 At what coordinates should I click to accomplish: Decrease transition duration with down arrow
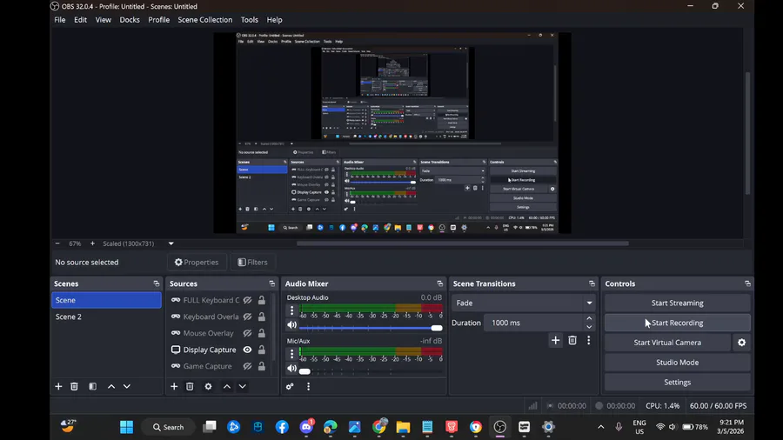[x=589, y=327]
